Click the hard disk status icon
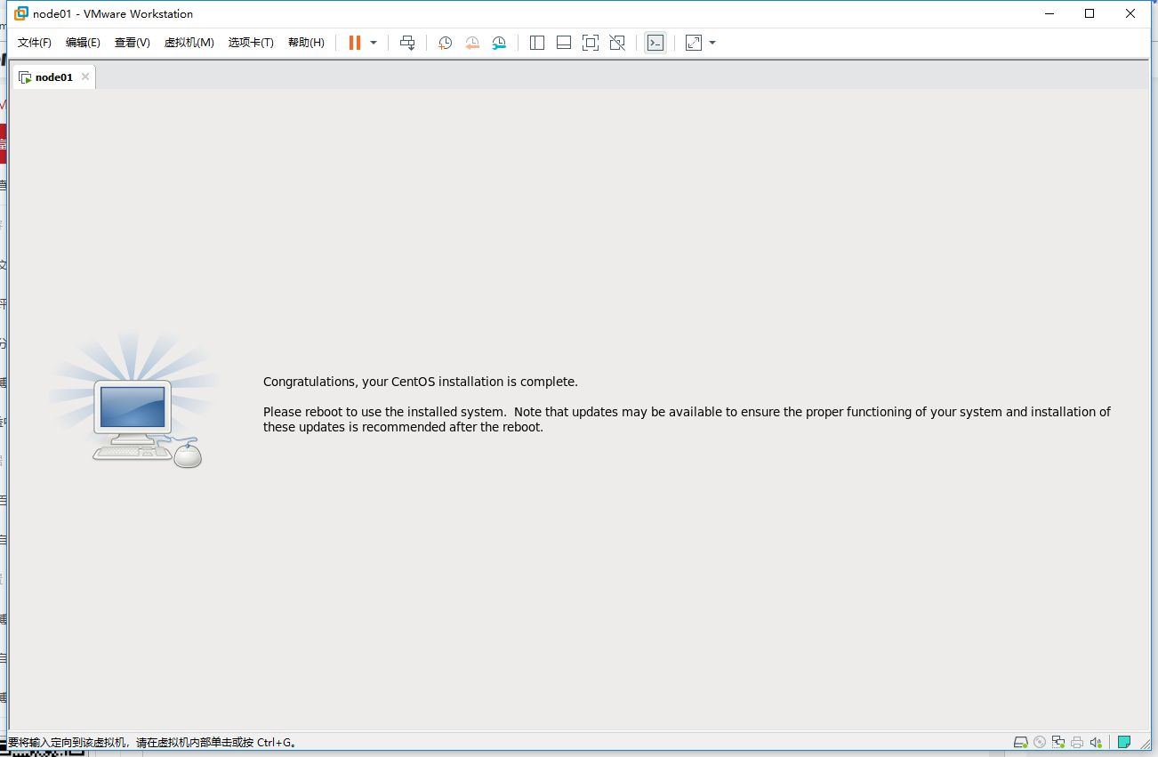Screen dimensions: 1158x757 pos(1021,742)
